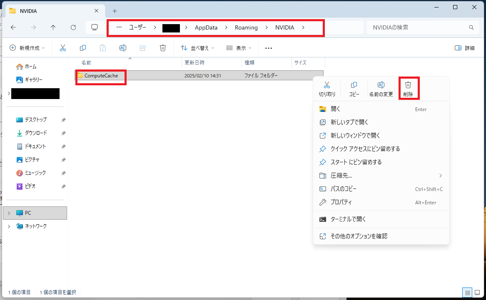Go up one folder with up arrow
This screenshot has width=486, height=300.
coord(53,27)
